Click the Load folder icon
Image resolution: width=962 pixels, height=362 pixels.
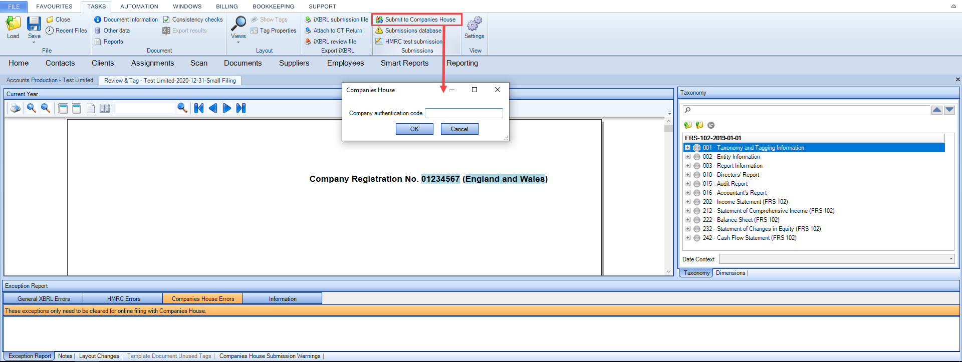click(x=13, y=24)
